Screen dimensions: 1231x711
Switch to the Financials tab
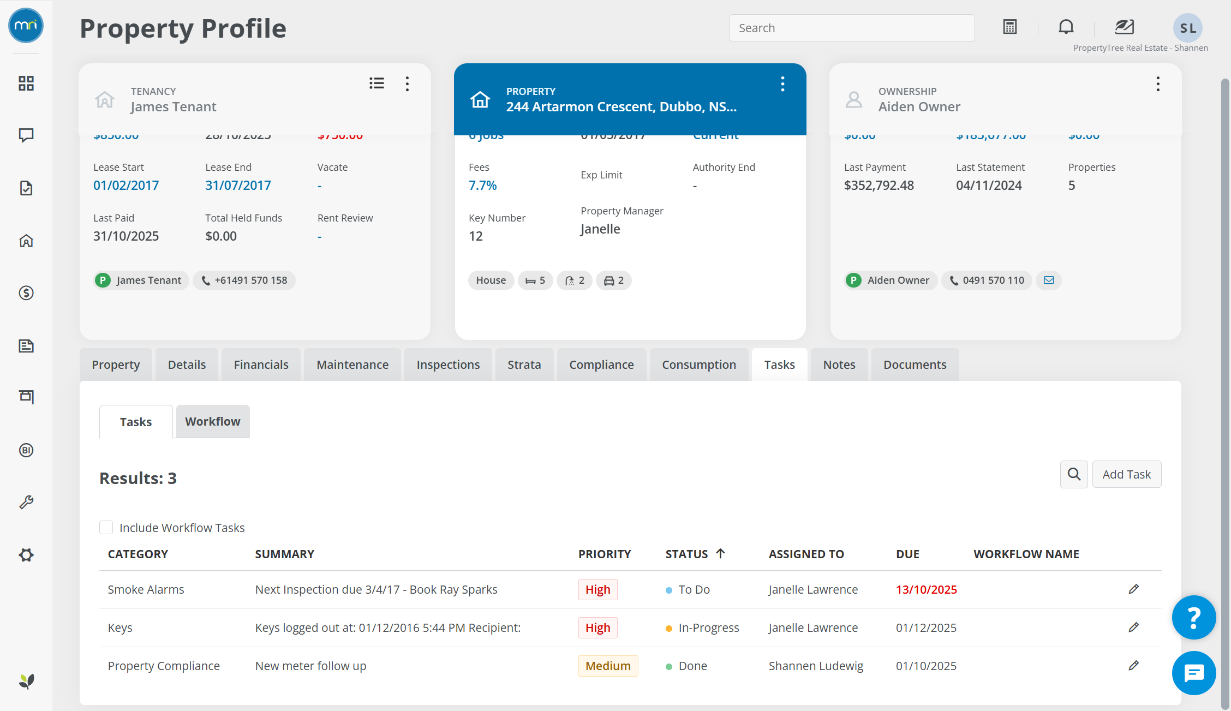[261, 365]
